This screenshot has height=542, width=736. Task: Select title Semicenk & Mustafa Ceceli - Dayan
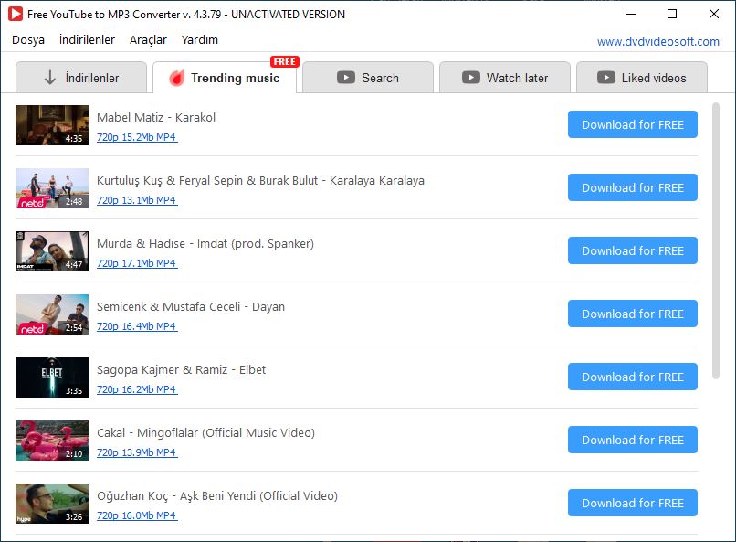coord(191,307)
